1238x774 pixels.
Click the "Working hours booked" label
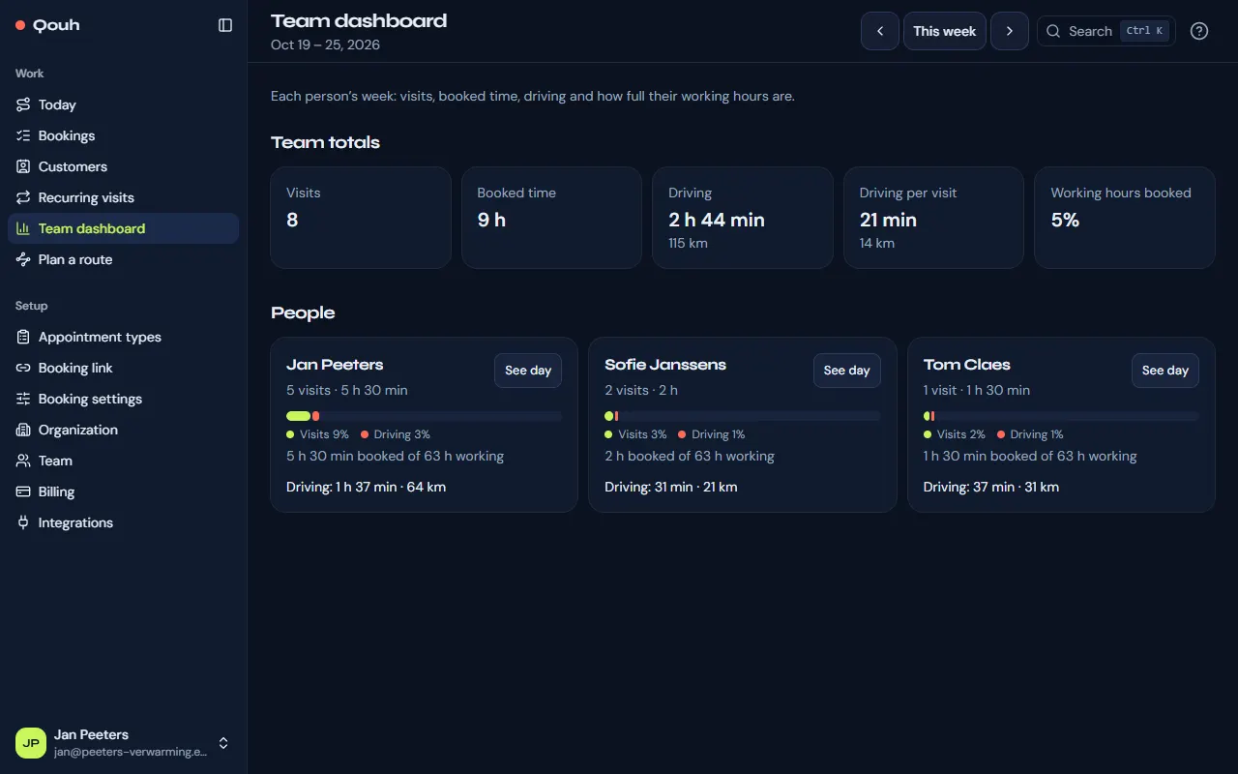(x=1121, y=193)
